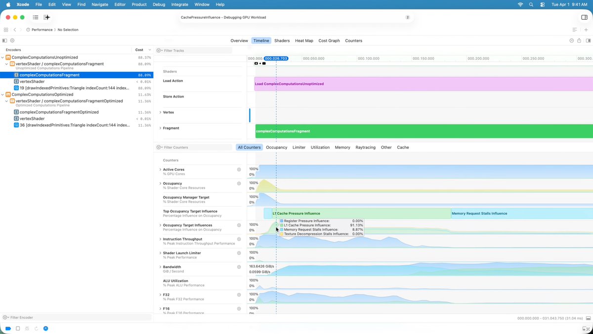Image resolution: width=593 pixels, height=334 pixels.
Task: Open gear for Shader Launch Limiter
Action: pyautogui.click(x=239, y=253)
